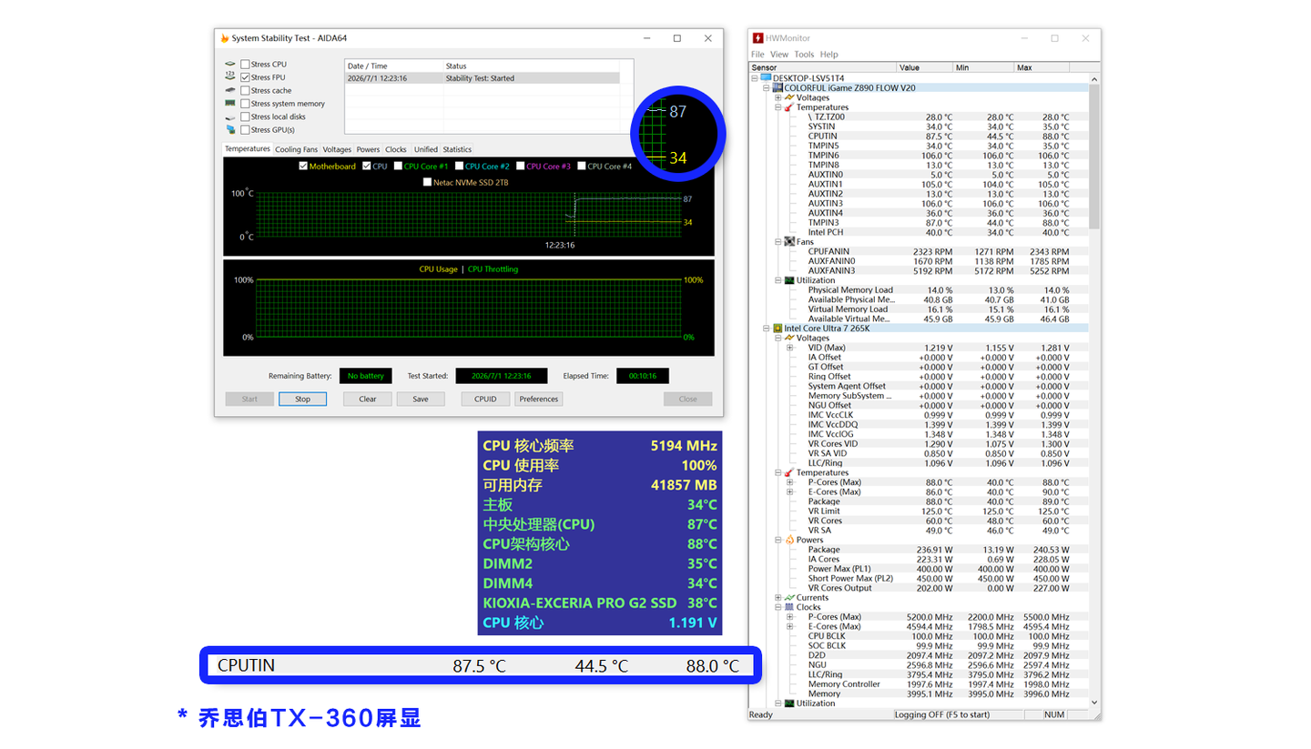Enable the Stress system memory checkbox

[x=245, y=104]
